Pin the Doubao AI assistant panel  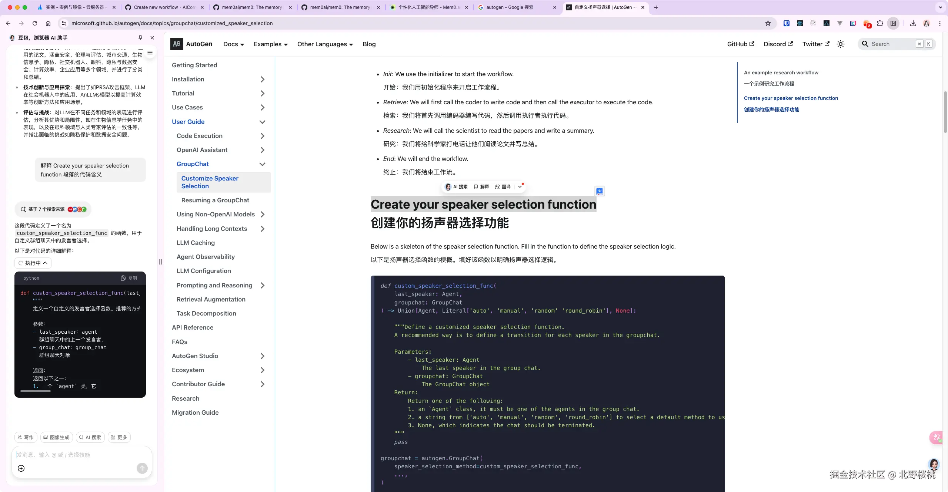140,38
